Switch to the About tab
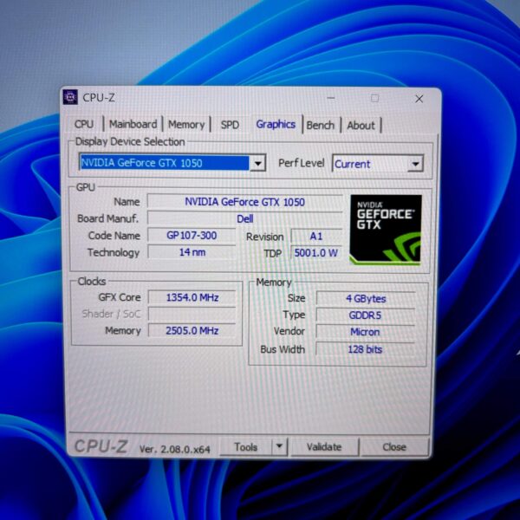The width and height of the screenshot is (520, 520). (x=361, y=126)
